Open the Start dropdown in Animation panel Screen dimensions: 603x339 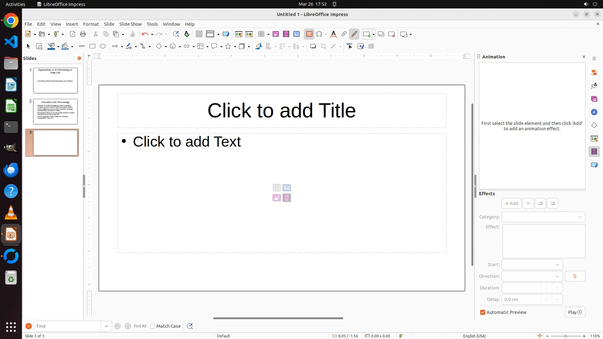[532, 265]
